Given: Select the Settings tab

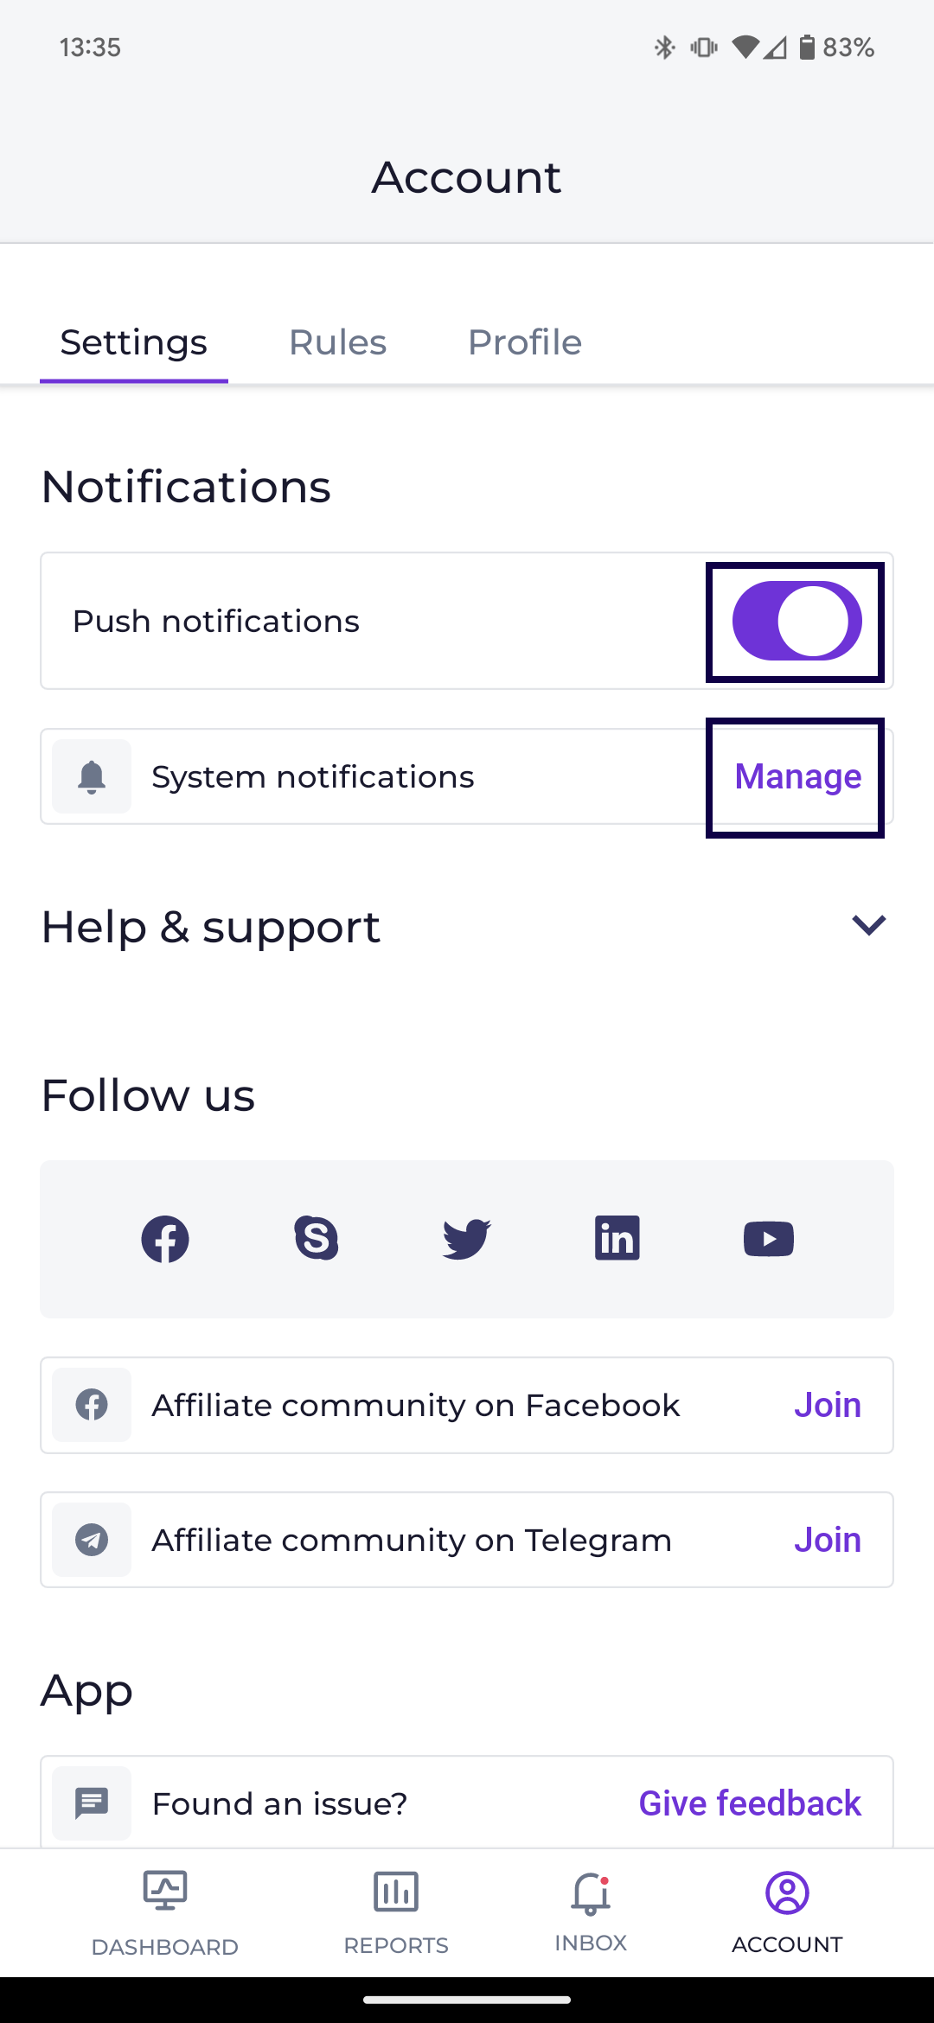Looking at the screenshot, I should (134, 343).
